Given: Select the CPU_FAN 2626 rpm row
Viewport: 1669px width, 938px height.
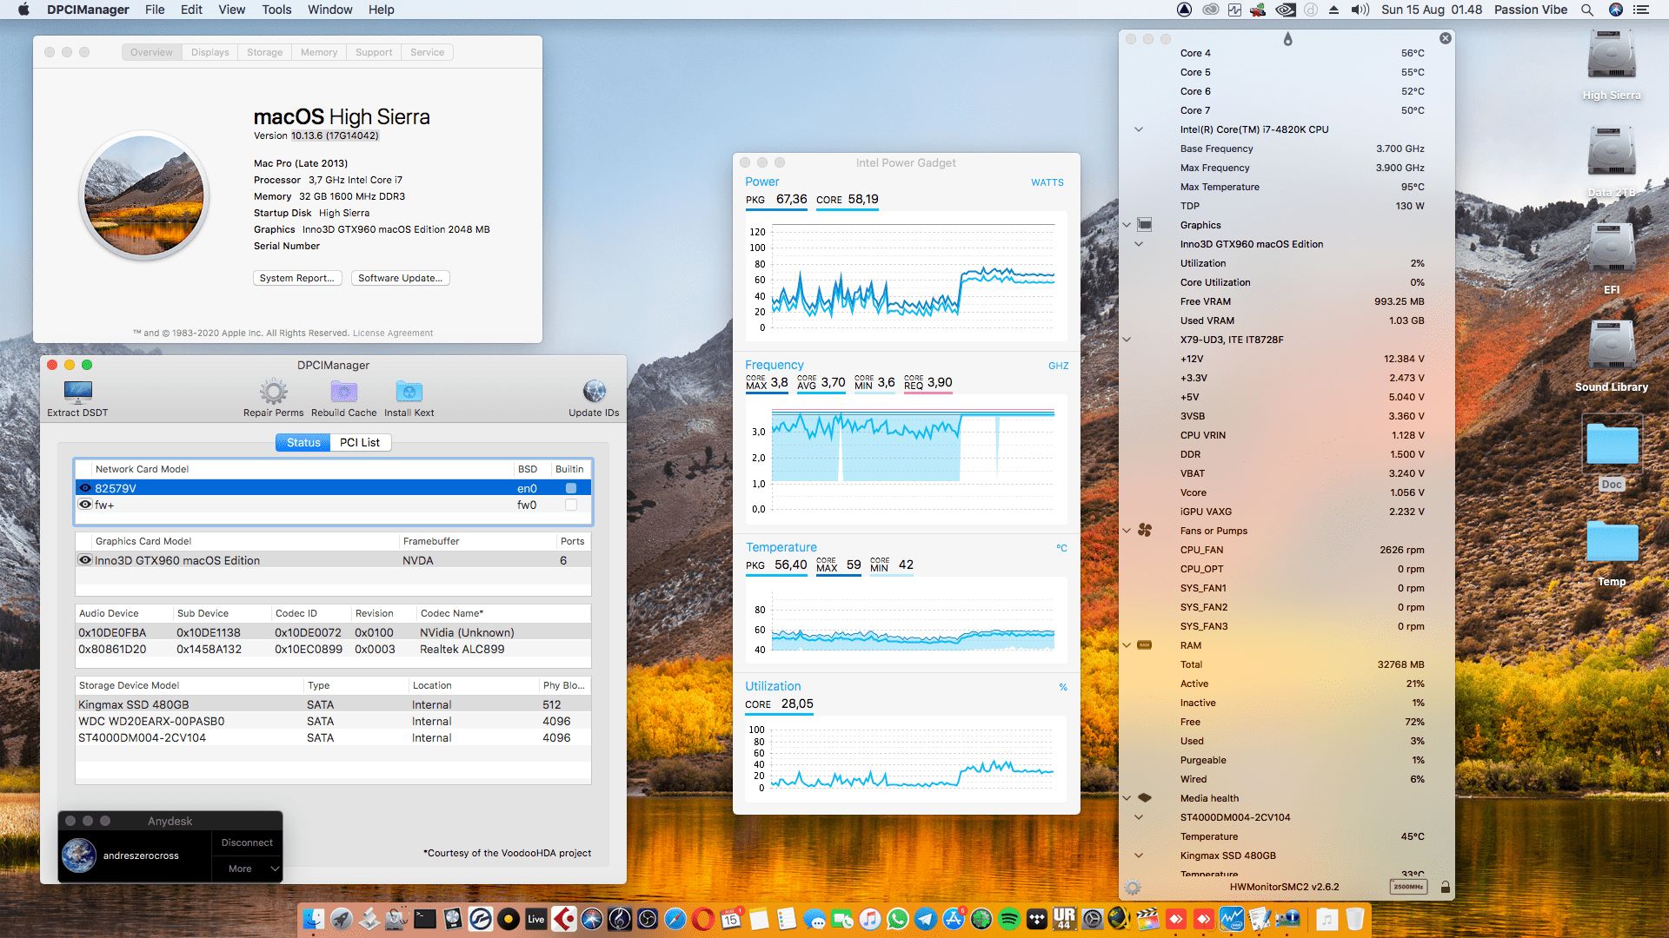Looking at the screenshot, I should pyautogui.click(x=1287, y=550).
